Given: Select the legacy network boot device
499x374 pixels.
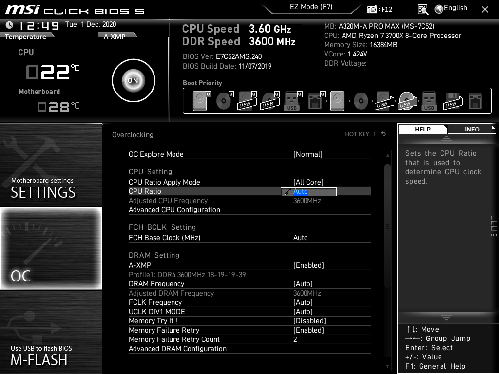Looking at the screenshot, I should coord(475,101).
